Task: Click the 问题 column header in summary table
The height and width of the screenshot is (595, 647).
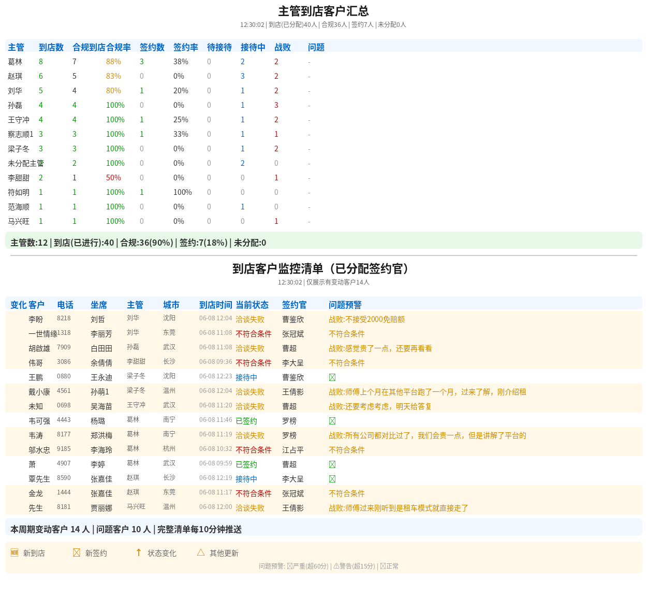Action: (316, 47)
